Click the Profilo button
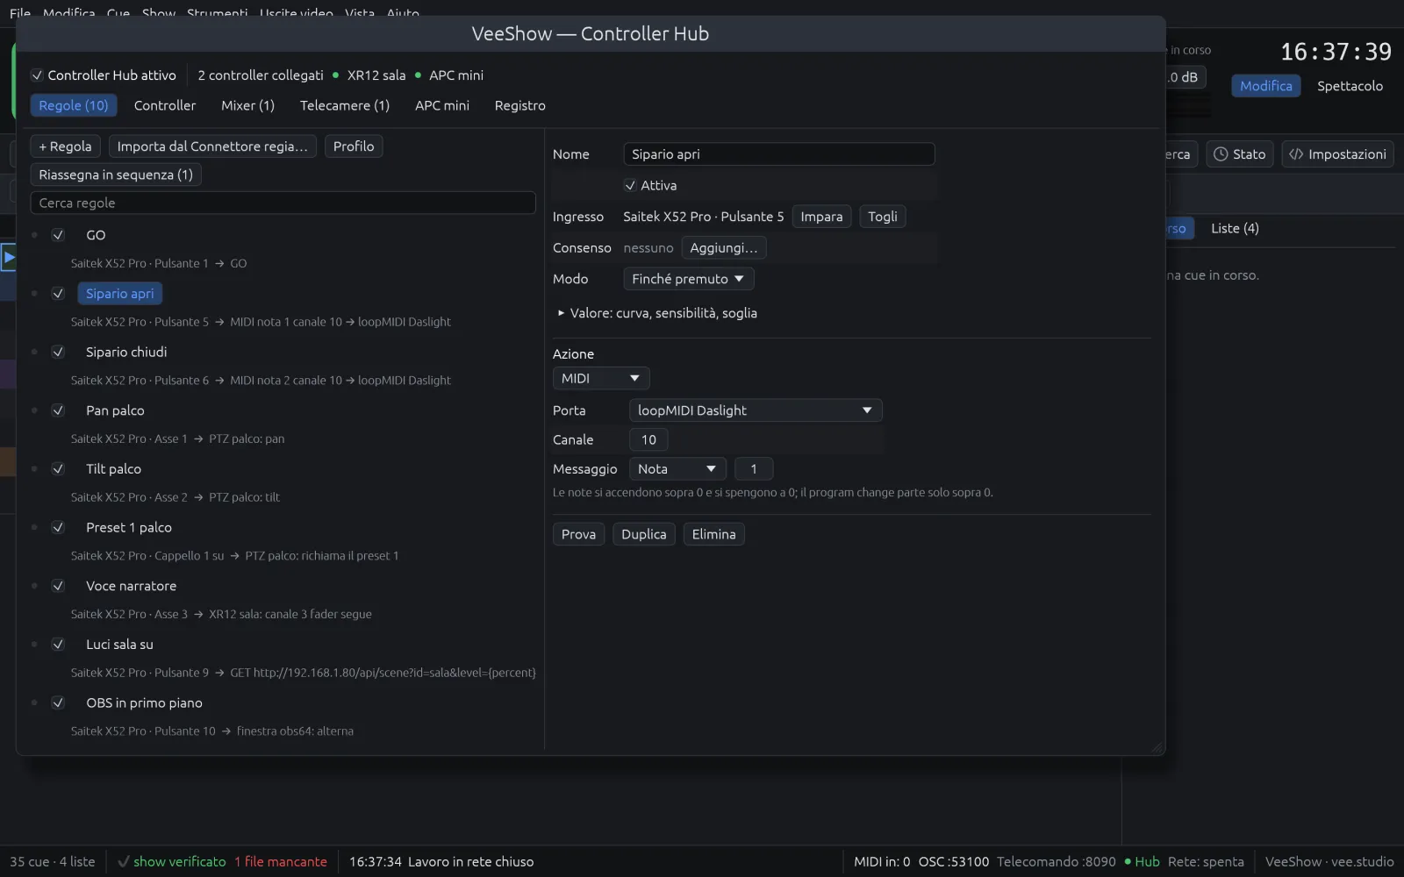The width and height of the screenshot is (1404, 877). pos(354,146)
